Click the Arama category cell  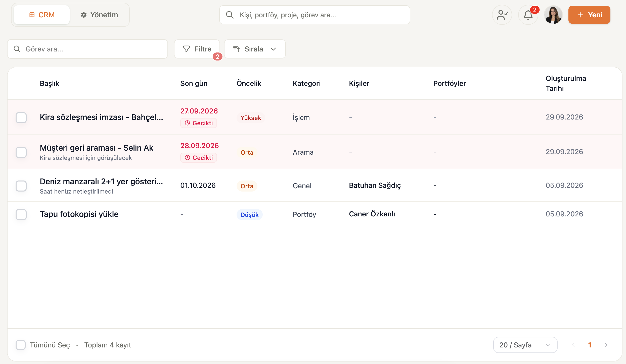303,152
